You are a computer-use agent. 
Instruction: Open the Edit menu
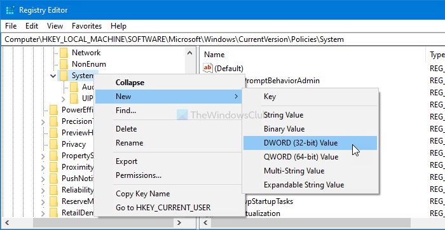click(32, 26)
